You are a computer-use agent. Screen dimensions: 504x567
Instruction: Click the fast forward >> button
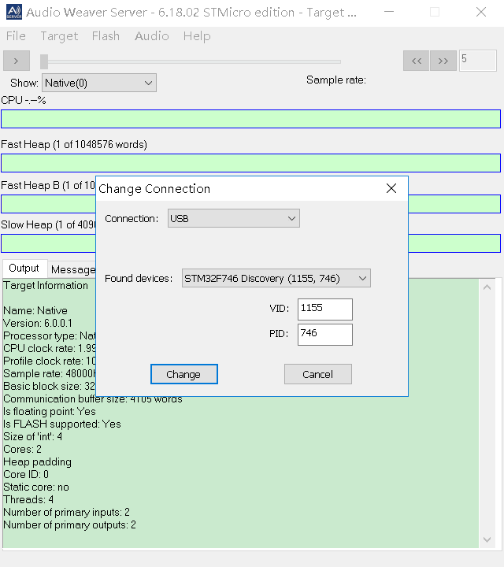click(443, 61)
